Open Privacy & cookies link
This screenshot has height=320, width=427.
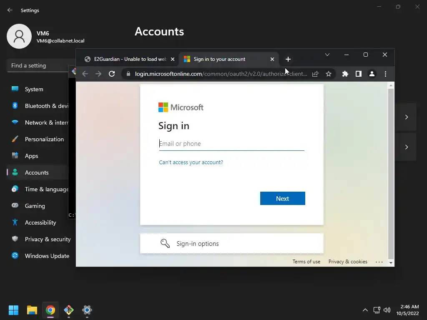click(x=348, y=262)
